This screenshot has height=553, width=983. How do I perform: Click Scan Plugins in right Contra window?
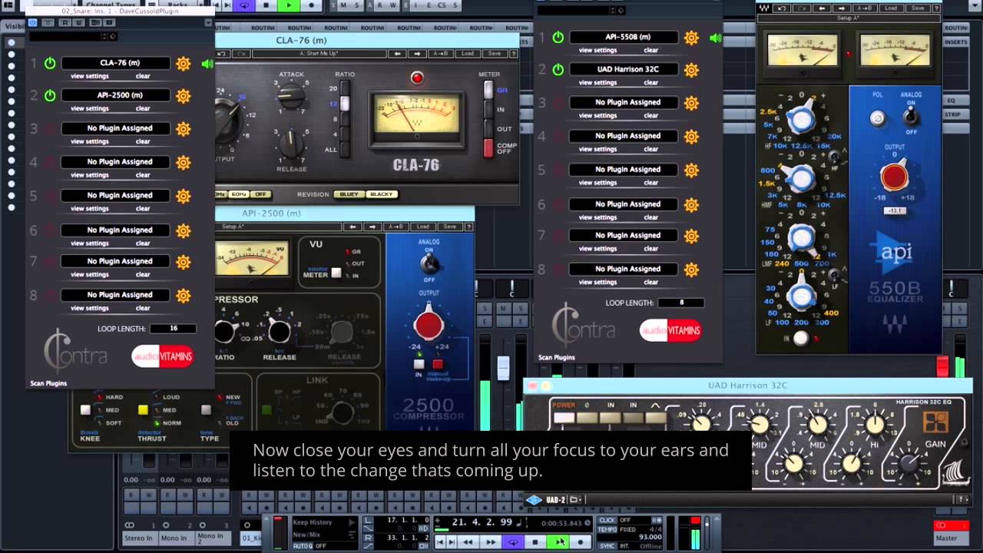tap(557, 357)
